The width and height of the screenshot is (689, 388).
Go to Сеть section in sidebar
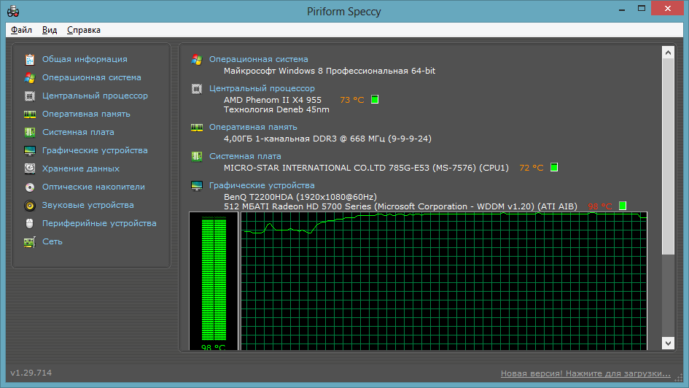click(52, 241)
